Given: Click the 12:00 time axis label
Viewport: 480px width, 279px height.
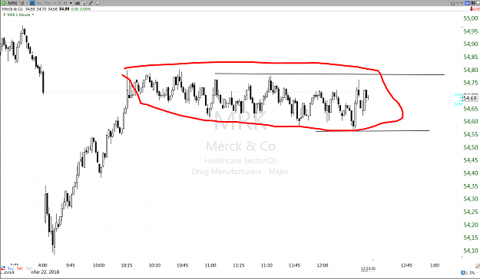Looking at the screenshot, I should click(x=323, y=265).
